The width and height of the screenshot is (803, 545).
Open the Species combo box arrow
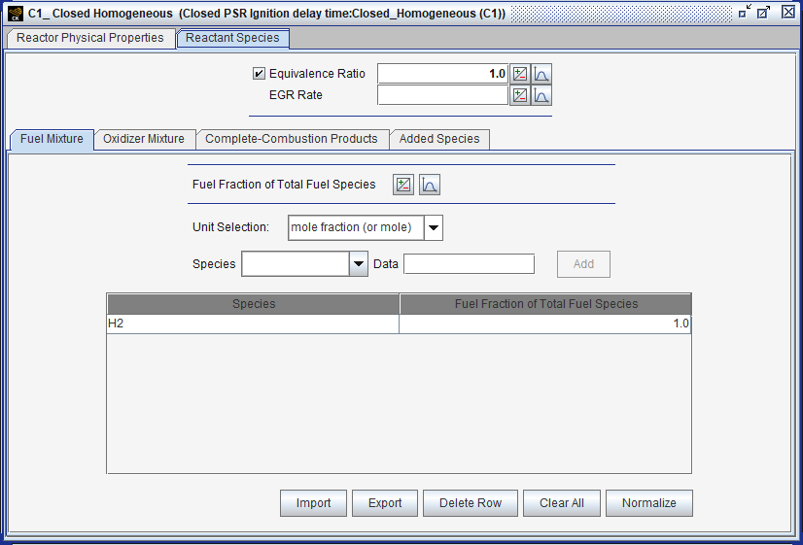point(359,264)
